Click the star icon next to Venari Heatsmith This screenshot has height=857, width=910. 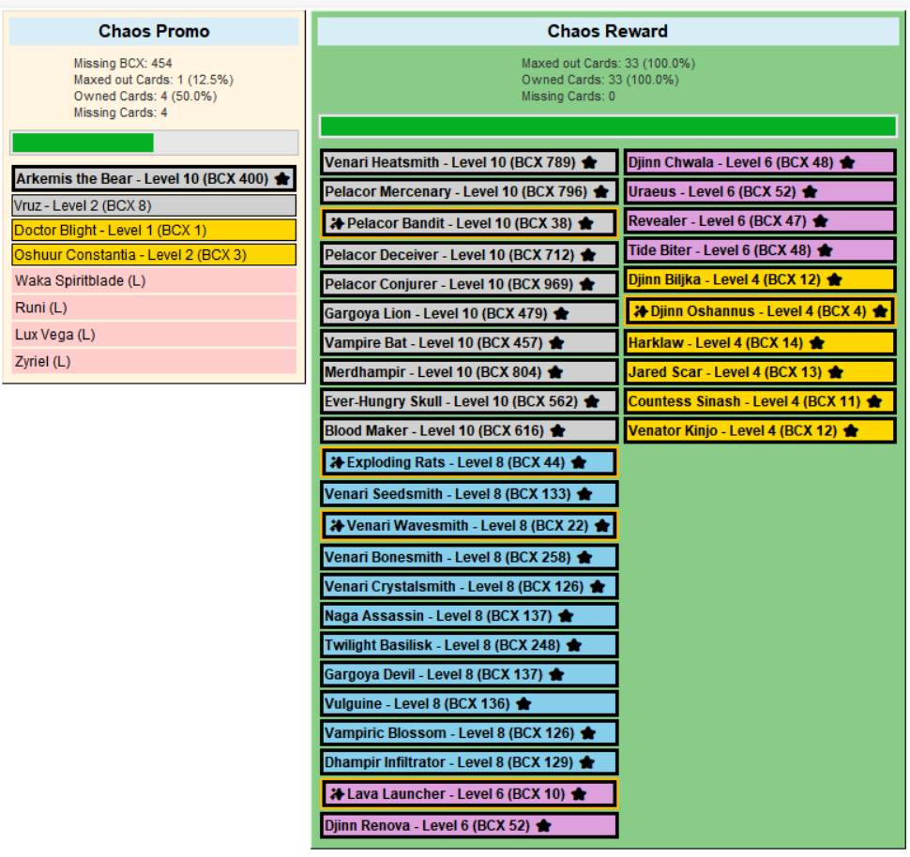click(x=589, y=162)
